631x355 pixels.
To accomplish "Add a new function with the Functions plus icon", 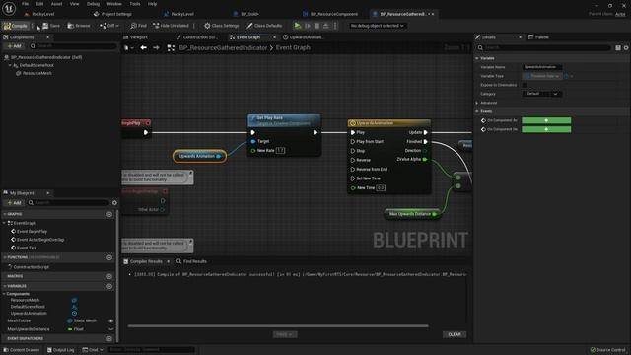I will [109, 257].
